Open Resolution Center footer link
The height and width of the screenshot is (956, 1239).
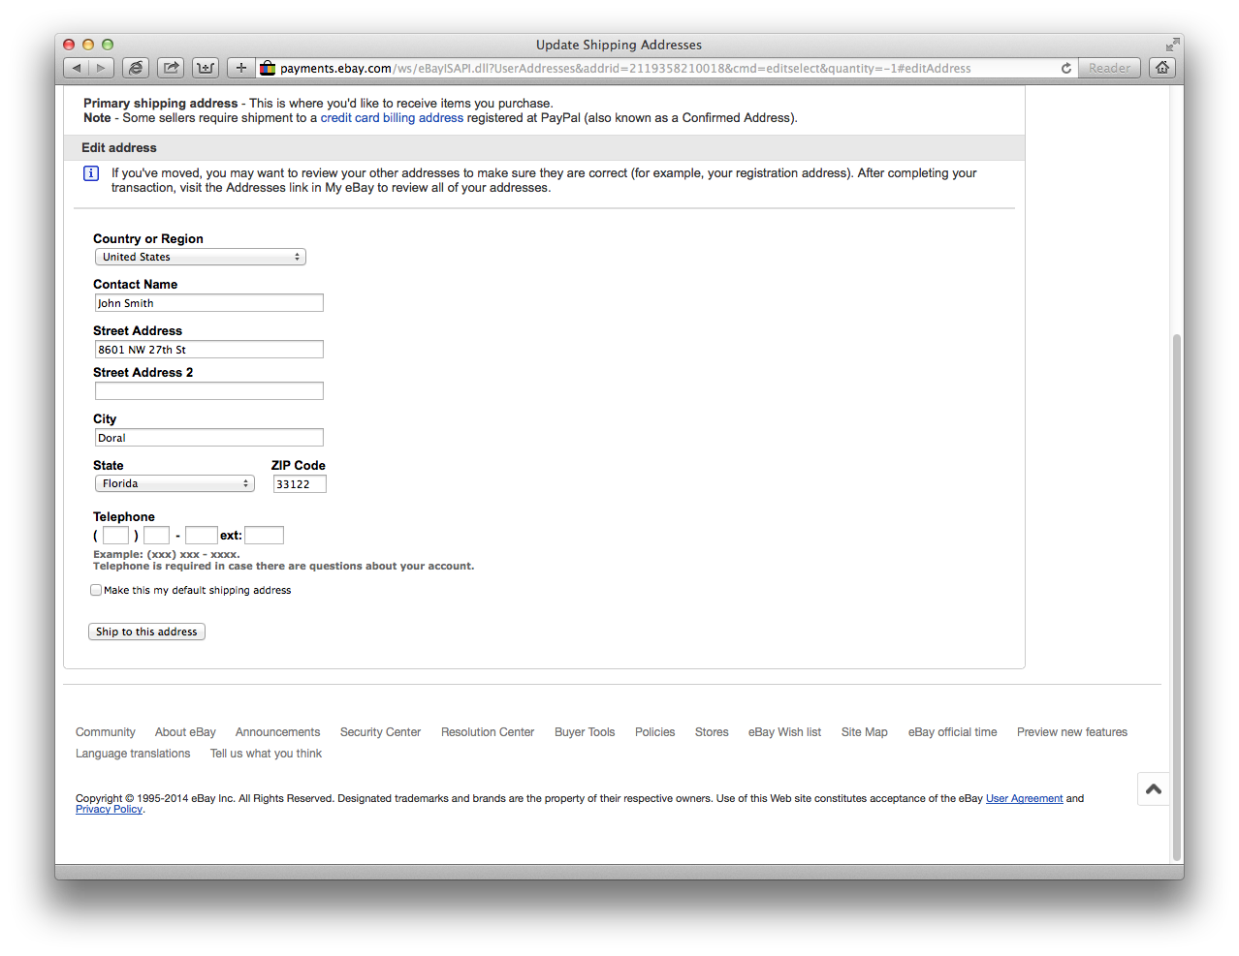point(488,732)
